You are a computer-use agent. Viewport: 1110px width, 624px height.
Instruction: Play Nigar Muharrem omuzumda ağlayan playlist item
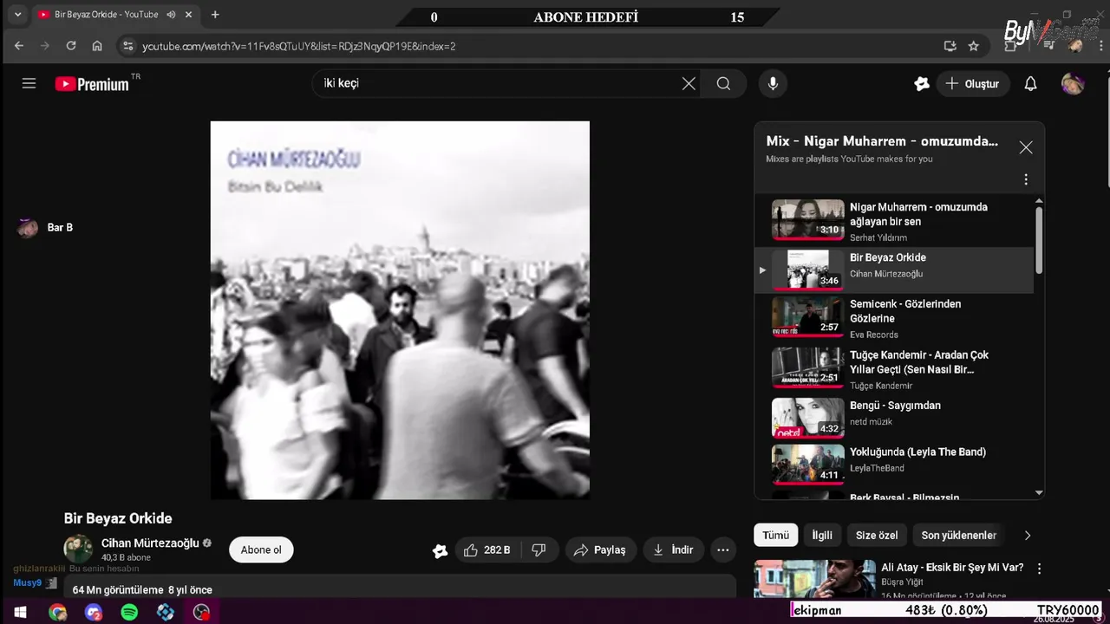(x=894, y=220)
